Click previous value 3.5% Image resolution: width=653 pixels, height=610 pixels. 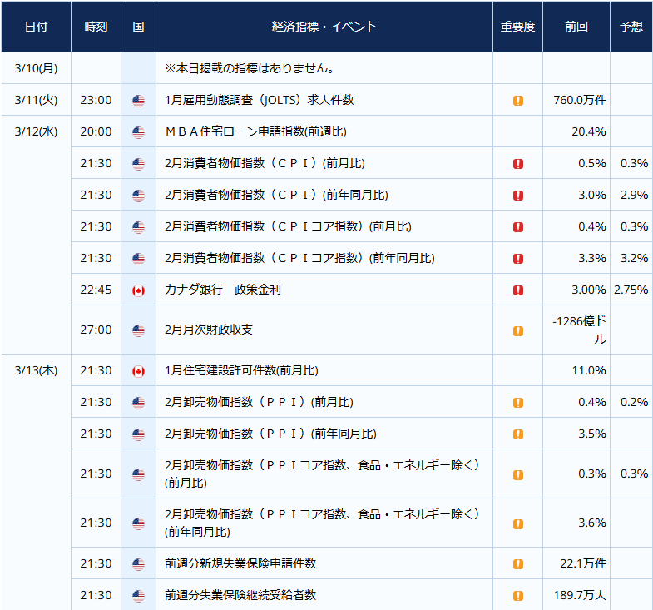[x=592, y=434]
